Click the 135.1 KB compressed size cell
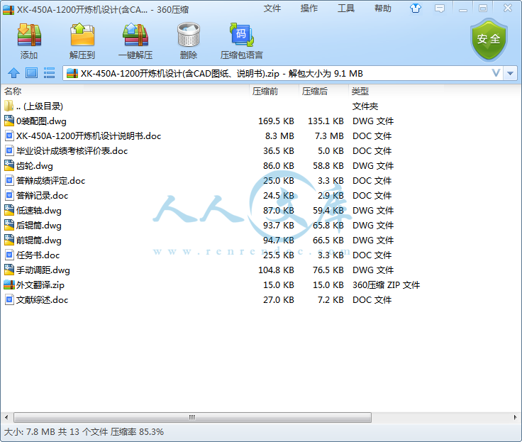 click(x=326, y=121)
